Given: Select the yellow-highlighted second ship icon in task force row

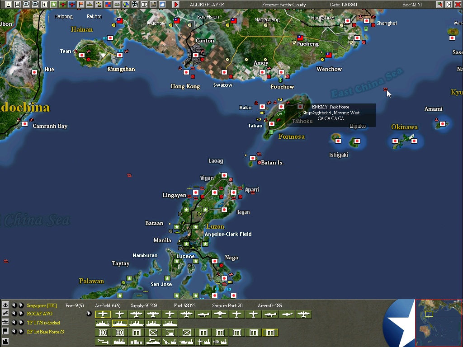Looking at the screenshot, I should (119, 324).
